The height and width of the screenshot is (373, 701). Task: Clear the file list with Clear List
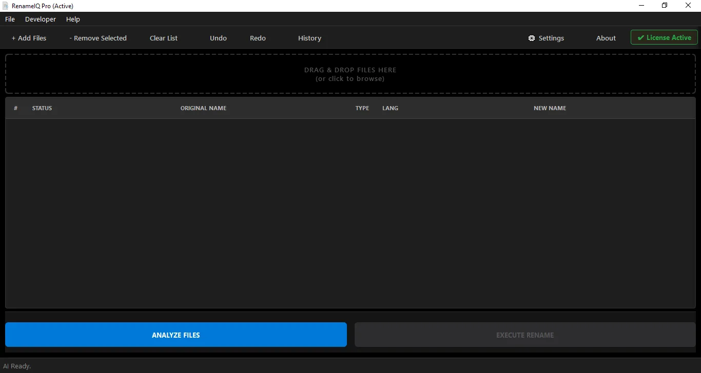click(x=163, y=38)
